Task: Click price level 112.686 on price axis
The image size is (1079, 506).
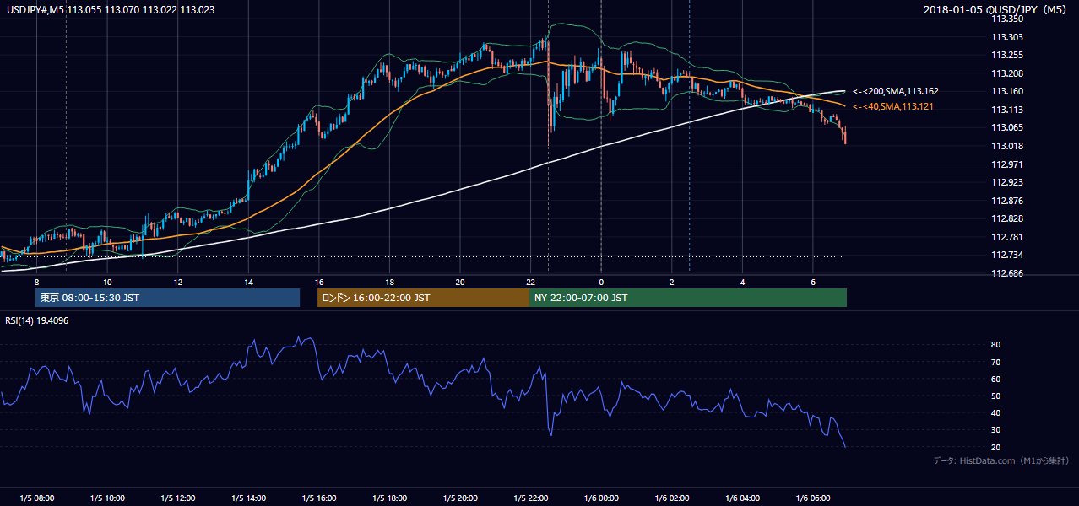Action: [x=1006, y=273]
